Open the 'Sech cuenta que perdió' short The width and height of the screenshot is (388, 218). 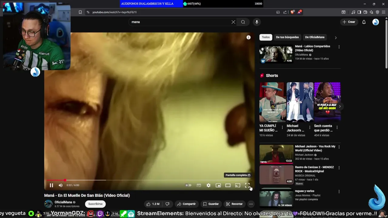(x=327, y=102)
